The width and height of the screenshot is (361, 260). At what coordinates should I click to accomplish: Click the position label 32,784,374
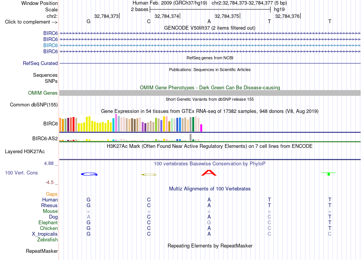[x=167, y=16]
